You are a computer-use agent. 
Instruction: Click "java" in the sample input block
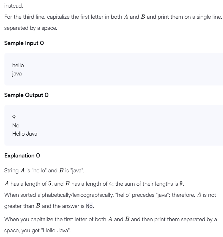17,74
